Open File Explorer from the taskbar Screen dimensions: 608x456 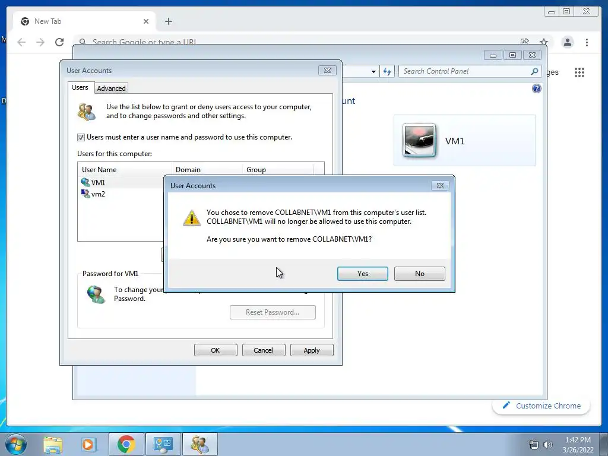click(x=53, y=444)
